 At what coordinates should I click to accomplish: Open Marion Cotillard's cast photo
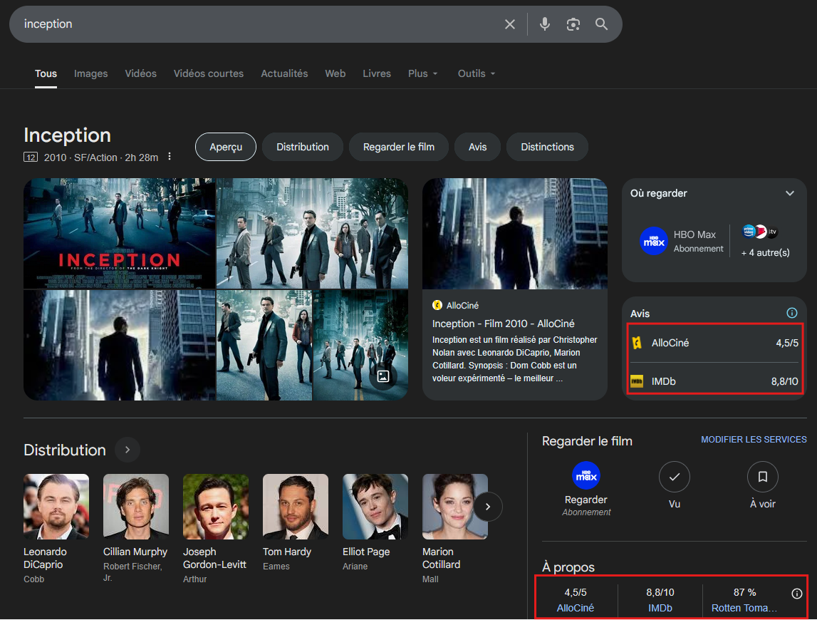click(455, 506)
